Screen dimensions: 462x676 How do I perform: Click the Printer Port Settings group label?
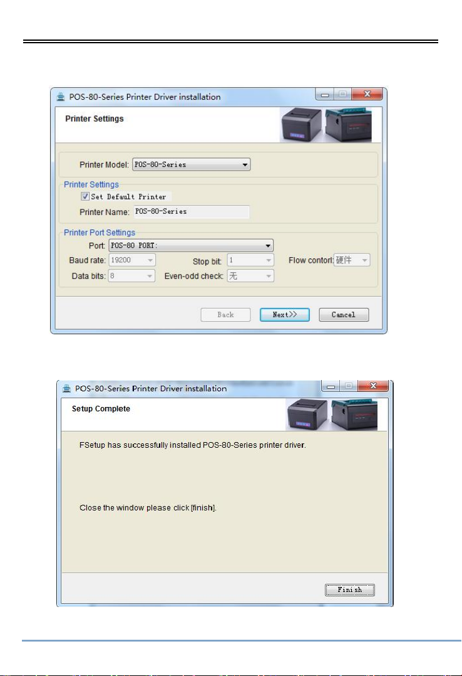(x=100, y=233)
